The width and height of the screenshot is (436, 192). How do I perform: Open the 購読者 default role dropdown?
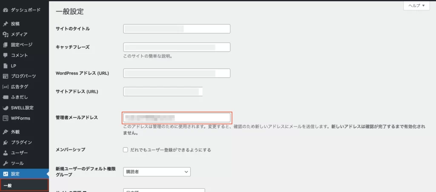(157, 172)
